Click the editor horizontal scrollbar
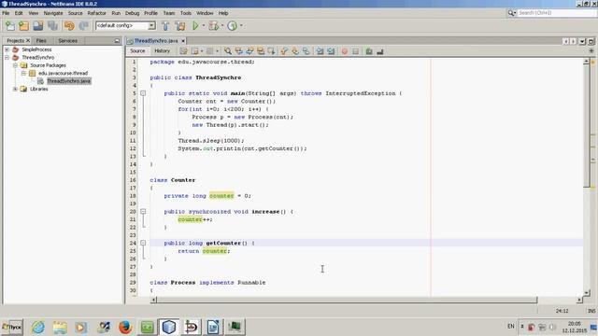The height and width of the screenshot is (336, 598). pos(346,301)
